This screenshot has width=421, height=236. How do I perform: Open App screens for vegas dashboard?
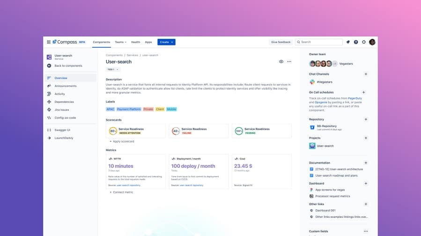click(330, 190)
